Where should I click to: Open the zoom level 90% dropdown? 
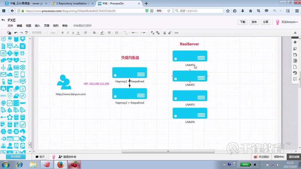(x=159, y=11)
